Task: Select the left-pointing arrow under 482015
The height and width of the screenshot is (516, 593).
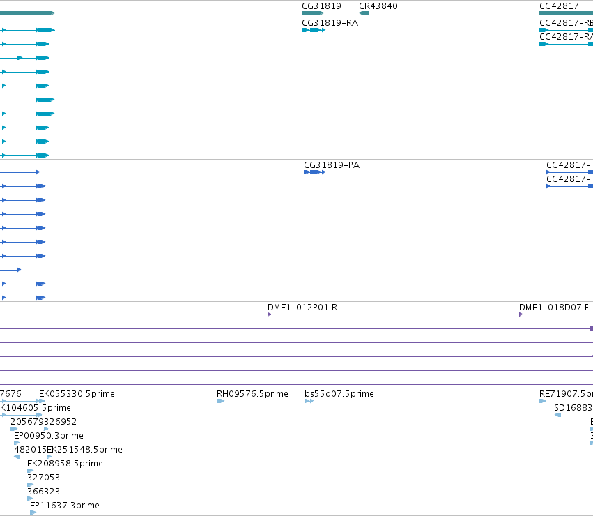Action: 17,457
